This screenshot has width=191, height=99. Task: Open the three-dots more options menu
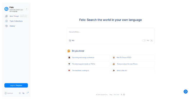pos(27,93)
